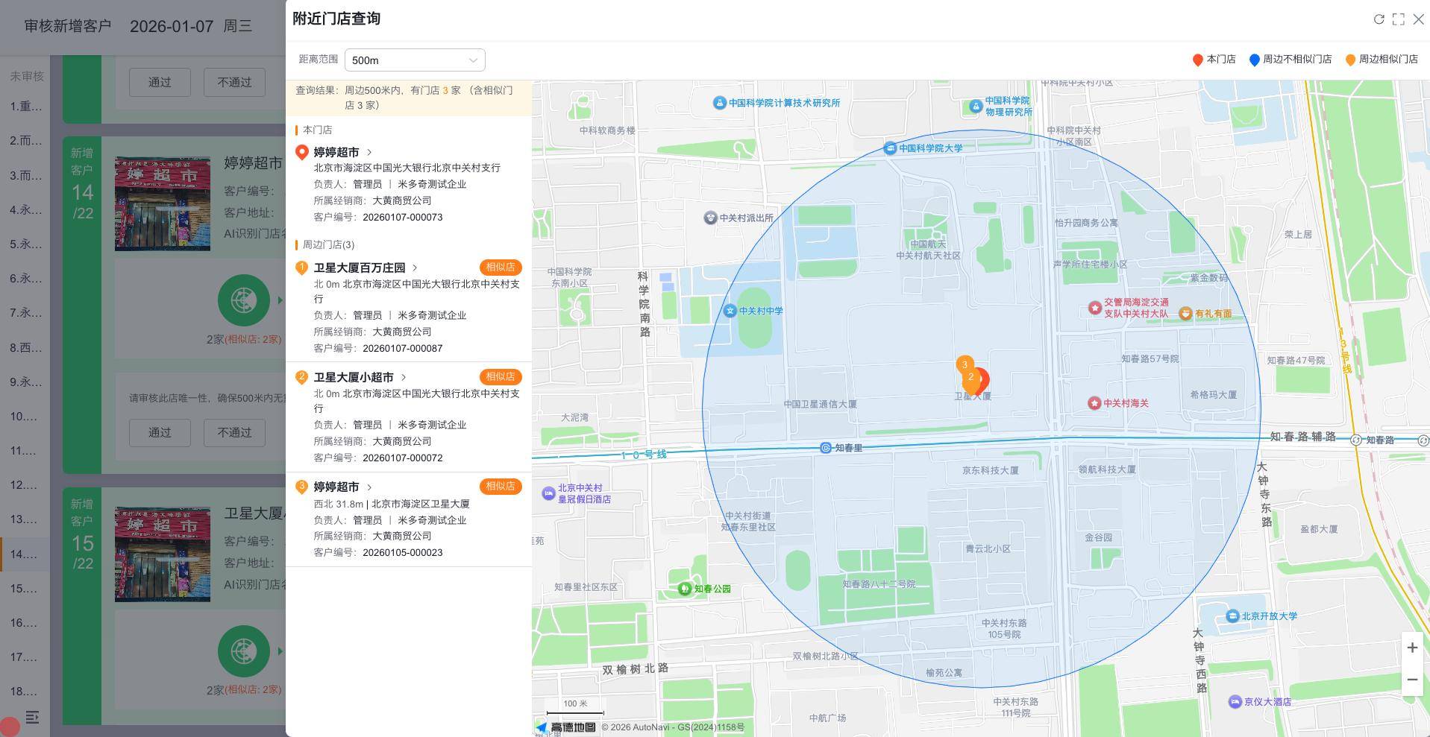Zoom in on the map

point(1412,648)
